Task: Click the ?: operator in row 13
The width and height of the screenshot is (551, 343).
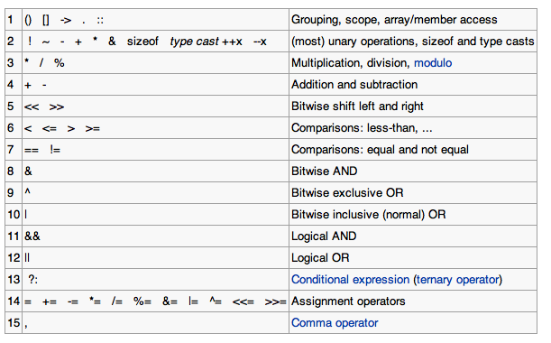Action: pos(32,280)
